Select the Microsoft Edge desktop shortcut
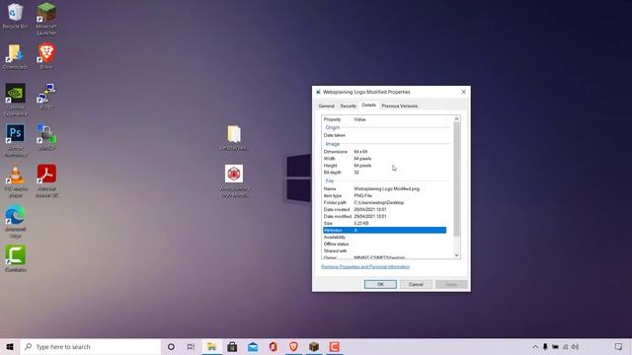 click(16, 222)
